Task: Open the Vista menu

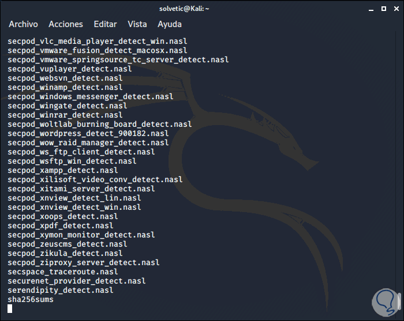Action: point(137,24)
